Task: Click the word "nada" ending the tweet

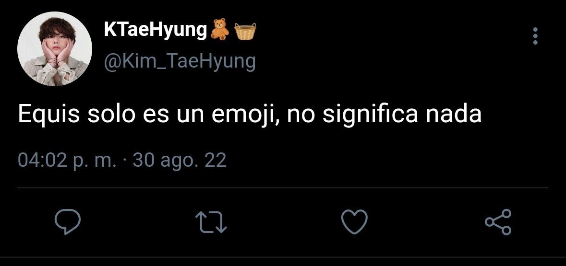Action: (x=454, y=115)
